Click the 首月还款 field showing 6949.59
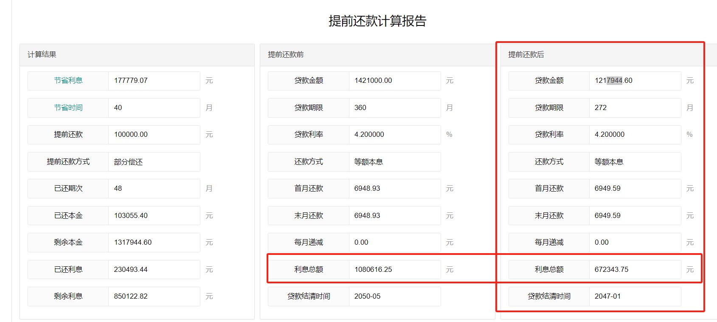Viewport: 717px width, 322px height. 634,189
